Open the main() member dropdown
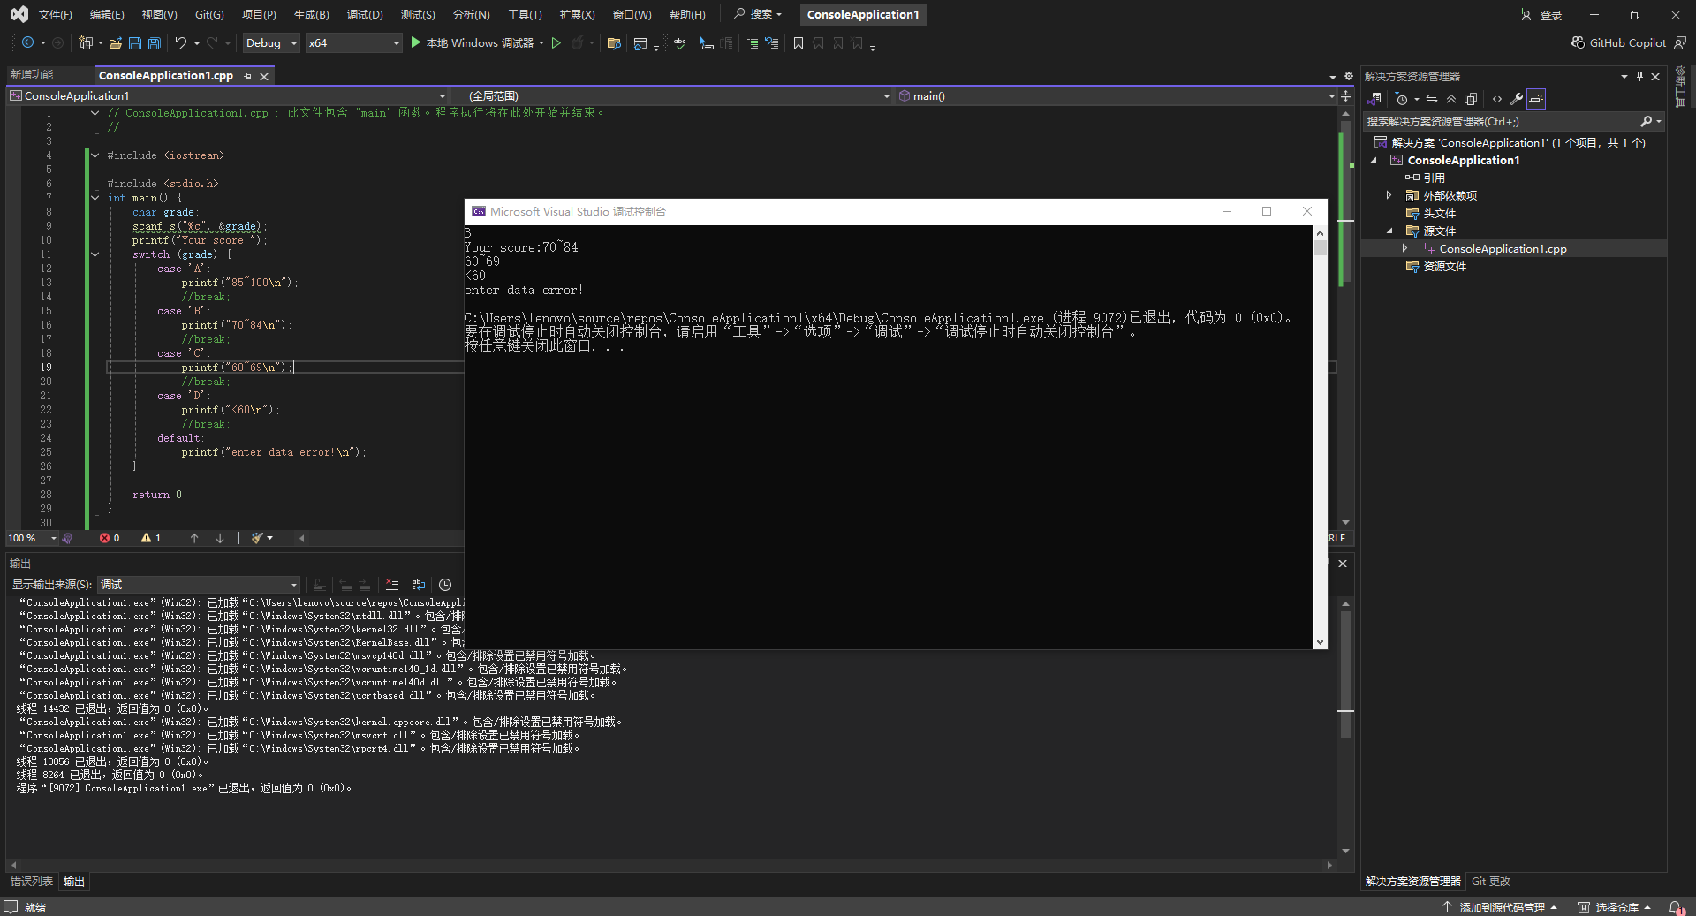The width and height of the screenshot is (1696, 916). tap(1117, 96)
